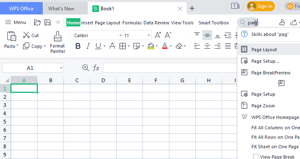Select Fit Sheet on One Page
Viewport: 300px width, 159px height.
(x=275, y=147)
